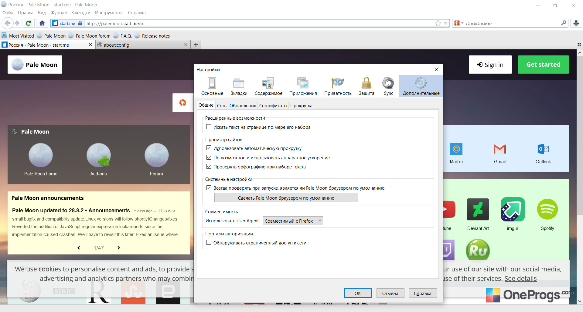Viewport: 583px width, 312px height.
Task: Switch to the Сертификаты sub-tab
Action: pyautogui.click(x=273, y=106)
